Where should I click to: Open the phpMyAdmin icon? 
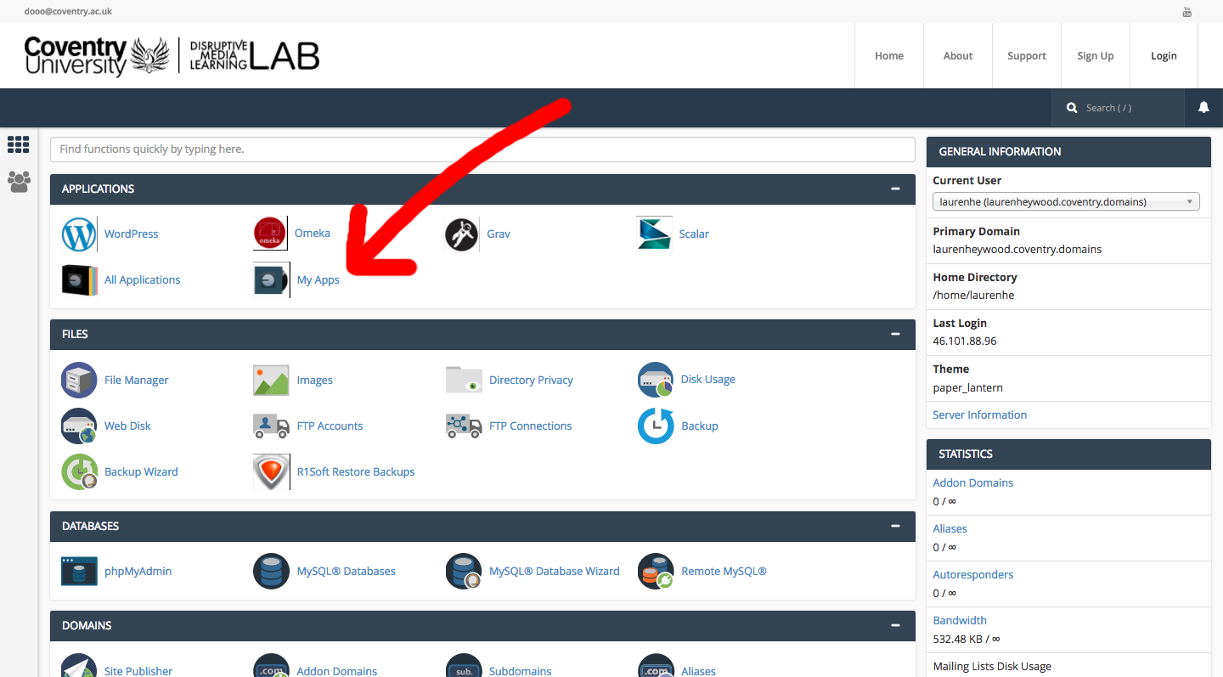coord(79,571)
